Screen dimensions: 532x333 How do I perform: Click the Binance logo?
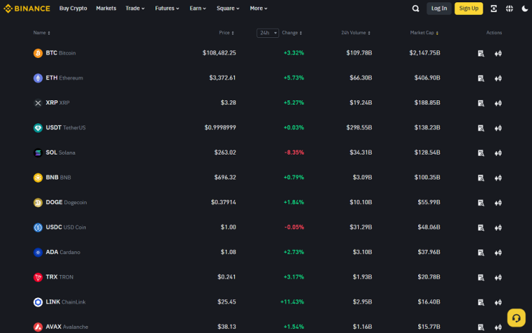(x=26, y=9)
